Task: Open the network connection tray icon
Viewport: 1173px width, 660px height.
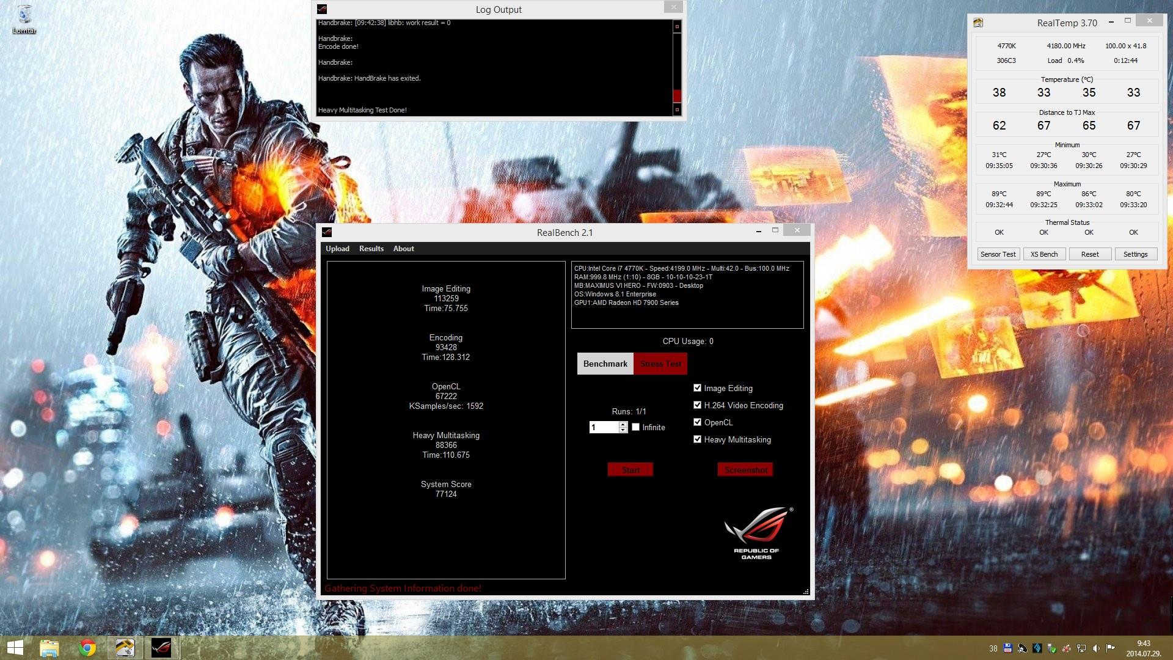Action: point(1081,648)
